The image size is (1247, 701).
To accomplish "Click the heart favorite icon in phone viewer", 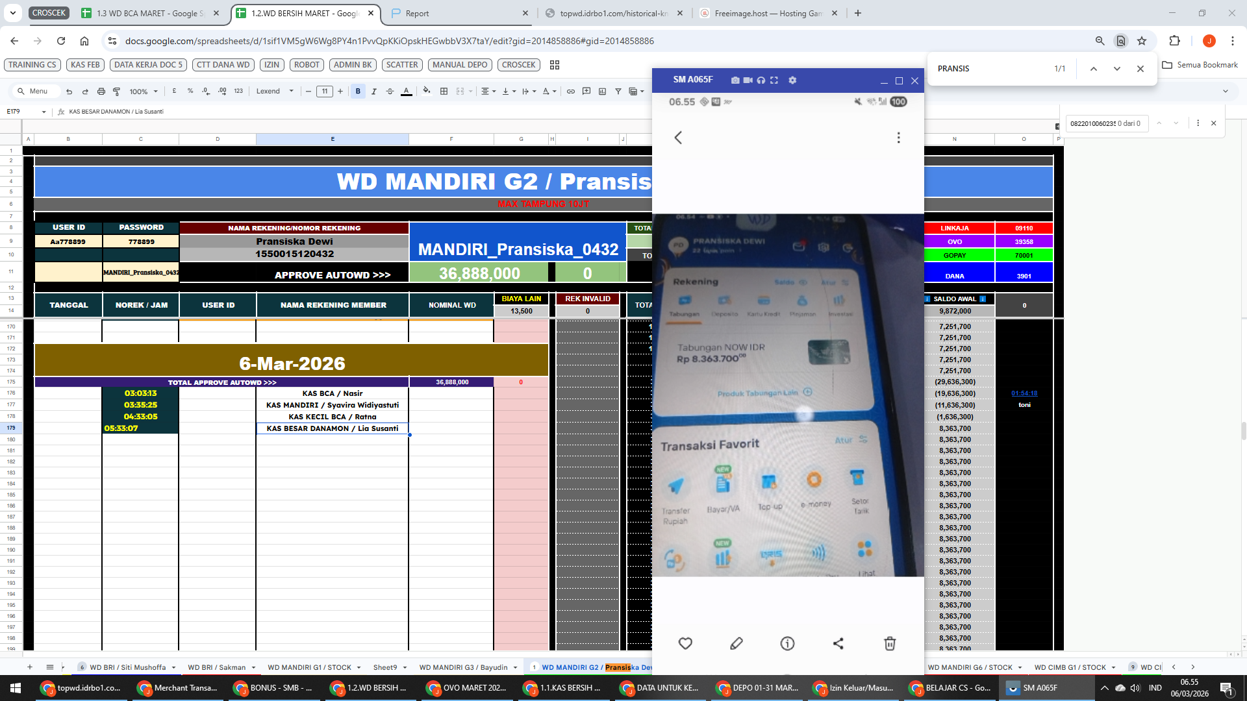I will pyautogui.click(x=685, y=643).
